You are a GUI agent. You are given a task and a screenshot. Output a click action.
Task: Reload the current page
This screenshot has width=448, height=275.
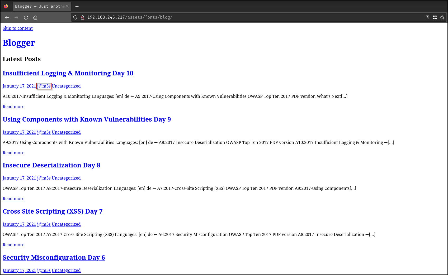click(26, 17)
